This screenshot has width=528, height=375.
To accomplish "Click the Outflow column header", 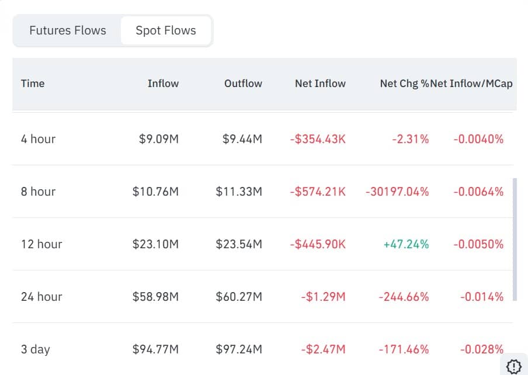I will click(x=243, y=84).
